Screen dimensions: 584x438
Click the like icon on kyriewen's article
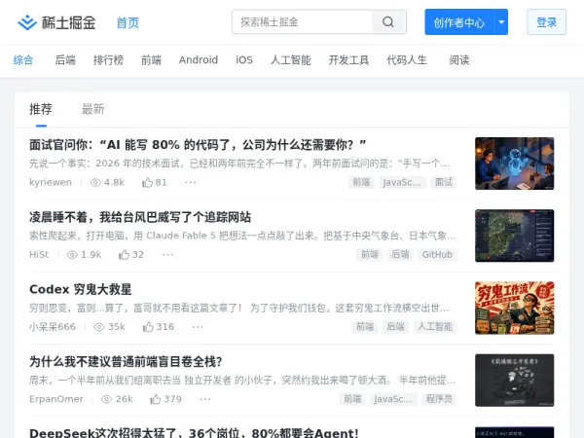pos(148,183)
